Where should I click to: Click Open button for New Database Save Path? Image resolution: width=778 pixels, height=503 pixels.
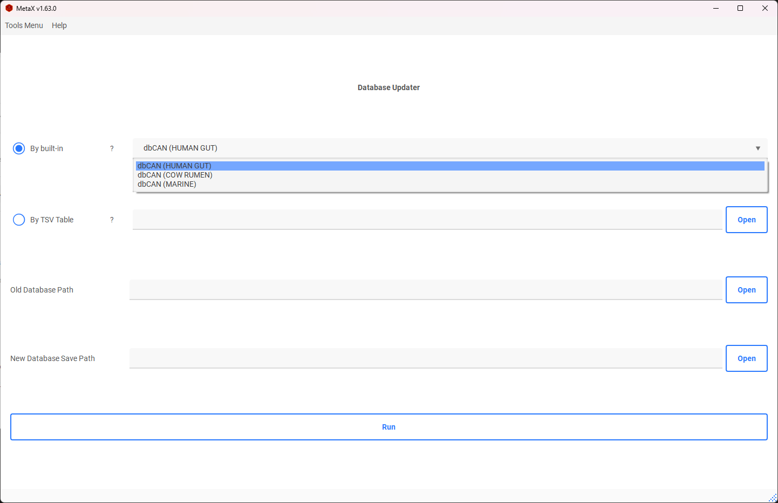[746, 358]
